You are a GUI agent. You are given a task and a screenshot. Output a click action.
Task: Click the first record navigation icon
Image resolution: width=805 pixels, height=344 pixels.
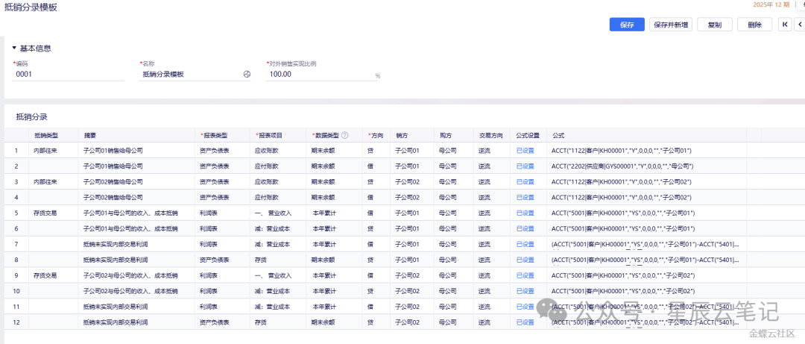click(x=785, y=25)
